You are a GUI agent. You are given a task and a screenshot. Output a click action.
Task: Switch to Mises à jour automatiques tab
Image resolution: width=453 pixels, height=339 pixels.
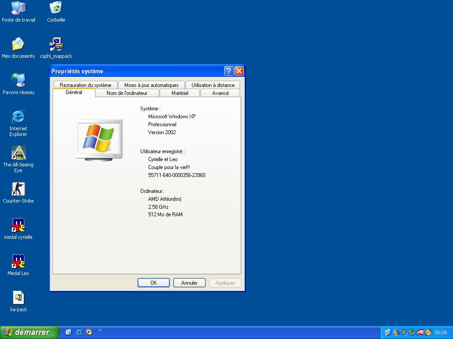pyautogui.click(x=151, y=85)
